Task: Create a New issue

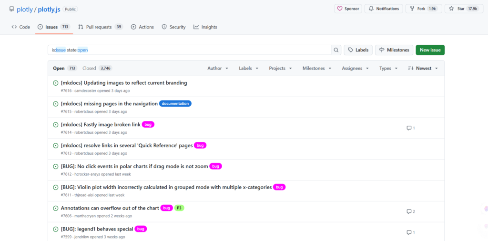Action: click(430, 50)
